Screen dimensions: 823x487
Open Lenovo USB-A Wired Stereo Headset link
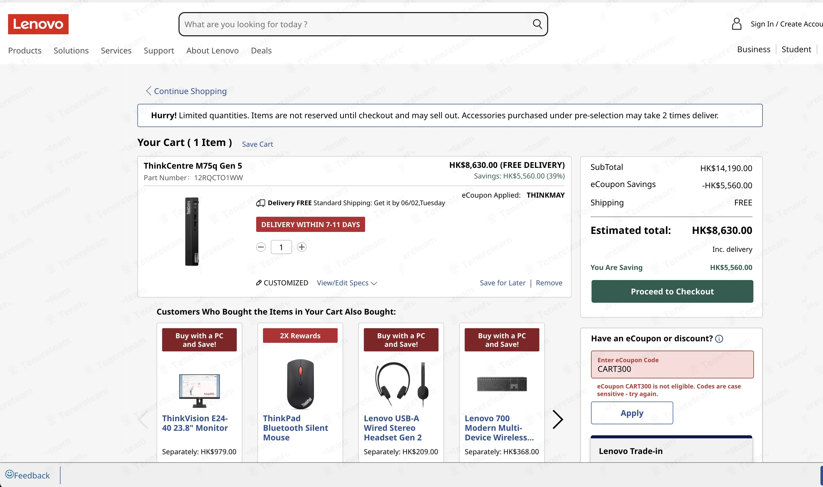(x=392, y=428)
